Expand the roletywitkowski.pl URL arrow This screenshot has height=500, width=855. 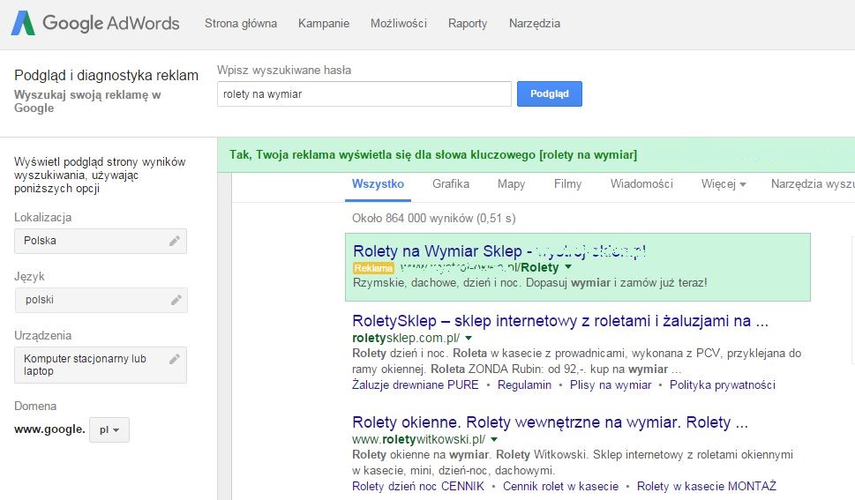point(494,439)
